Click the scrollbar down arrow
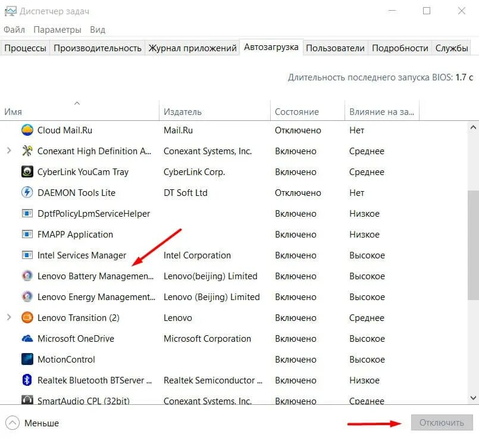The width and height of the screenshot is (479, 440). (x=473, y=398)
